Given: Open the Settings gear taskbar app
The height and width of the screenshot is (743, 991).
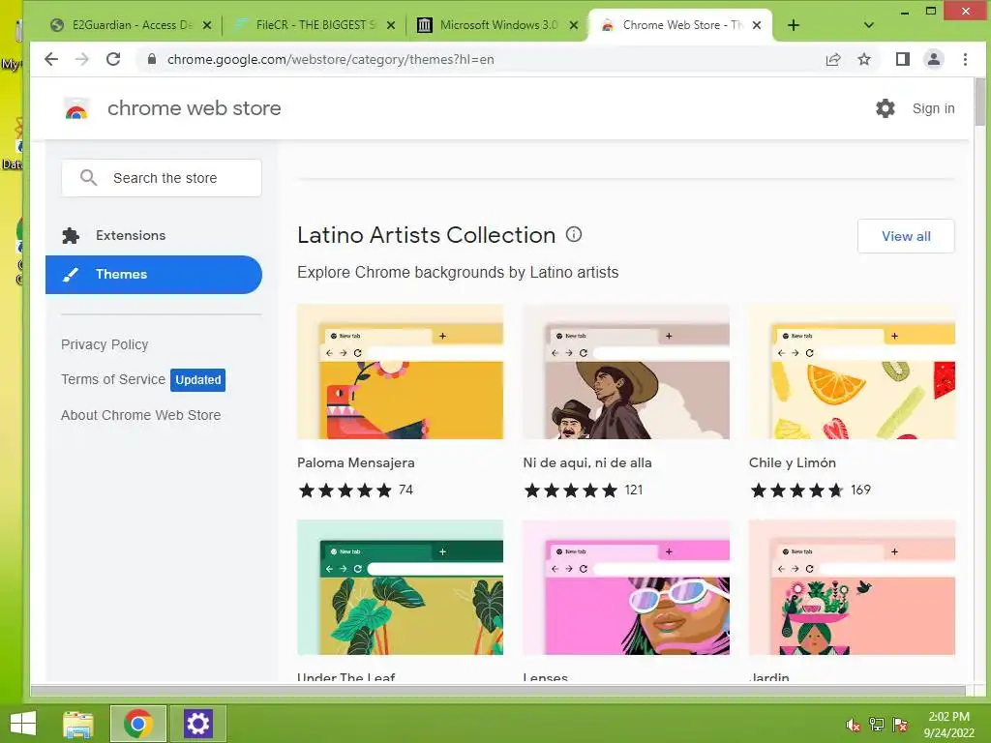Looking at the screenshot, I should pyautogui.click(x=197, y=724).
